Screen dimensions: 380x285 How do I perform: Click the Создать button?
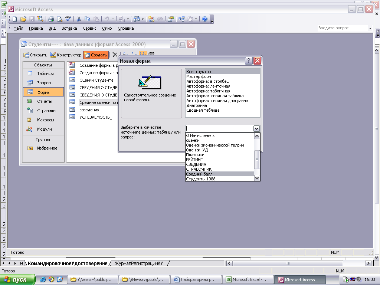[96, 55]
